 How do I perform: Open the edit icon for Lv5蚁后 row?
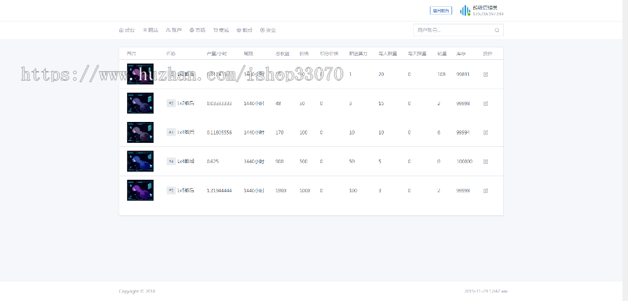click(486, 191)
